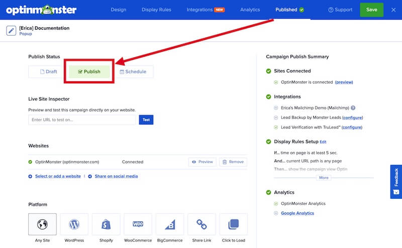Image resolution: width=402 pixels, height=248 pixels.
Task: Set publish status to Draft
Action: (x=48, y=72)
